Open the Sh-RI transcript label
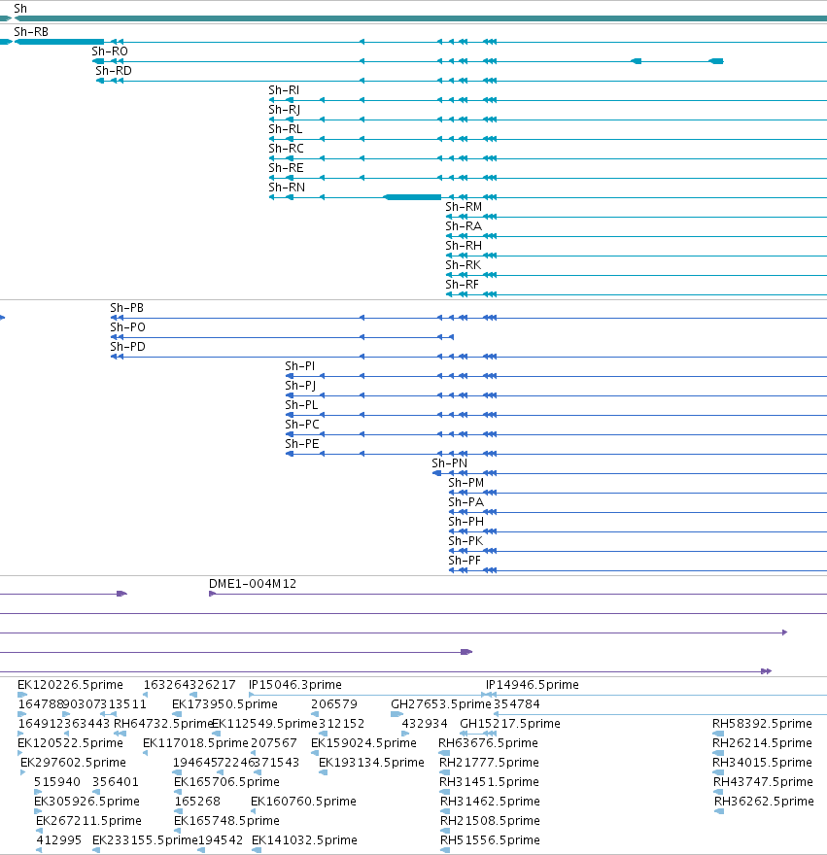 [x=284, y=90]
